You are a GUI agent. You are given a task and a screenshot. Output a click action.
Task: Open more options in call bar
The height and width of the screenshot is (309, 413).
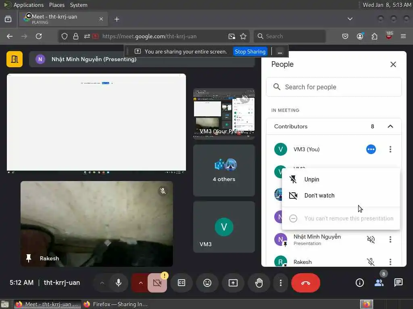click(281, 283)
